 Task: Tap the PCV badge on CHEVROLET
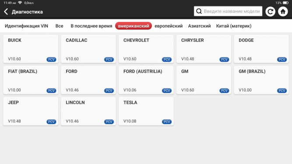click(x=167, y=59)
